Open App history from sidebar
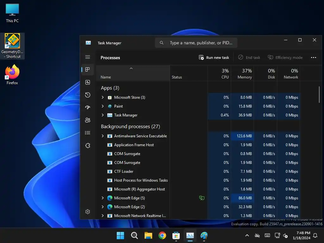Viewport: 324px width, 243px height. tap(88, 95)
